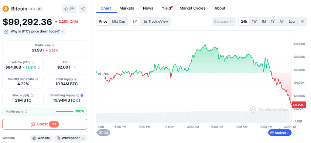Open the Market Cycles tab

click(x=193, y=8)
